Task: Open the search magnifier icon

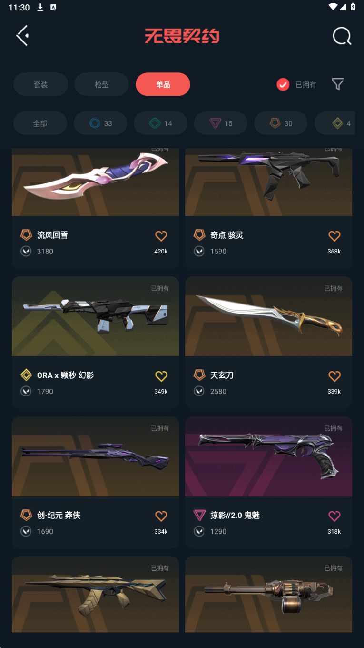Action: (x=342, y=36)
